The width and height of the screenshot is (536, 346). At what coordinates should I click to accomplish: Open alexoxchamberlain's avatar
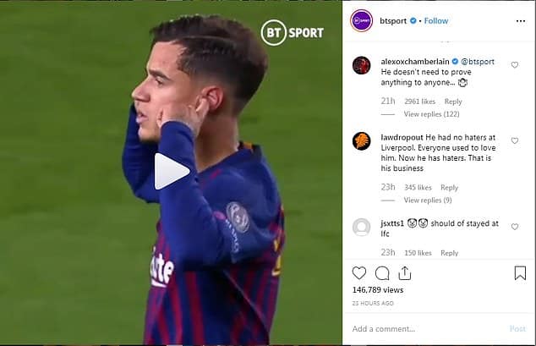point(361,65)
